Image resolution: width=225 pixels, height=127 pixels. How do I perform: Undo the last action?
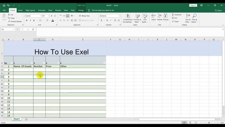pos(8,5)
